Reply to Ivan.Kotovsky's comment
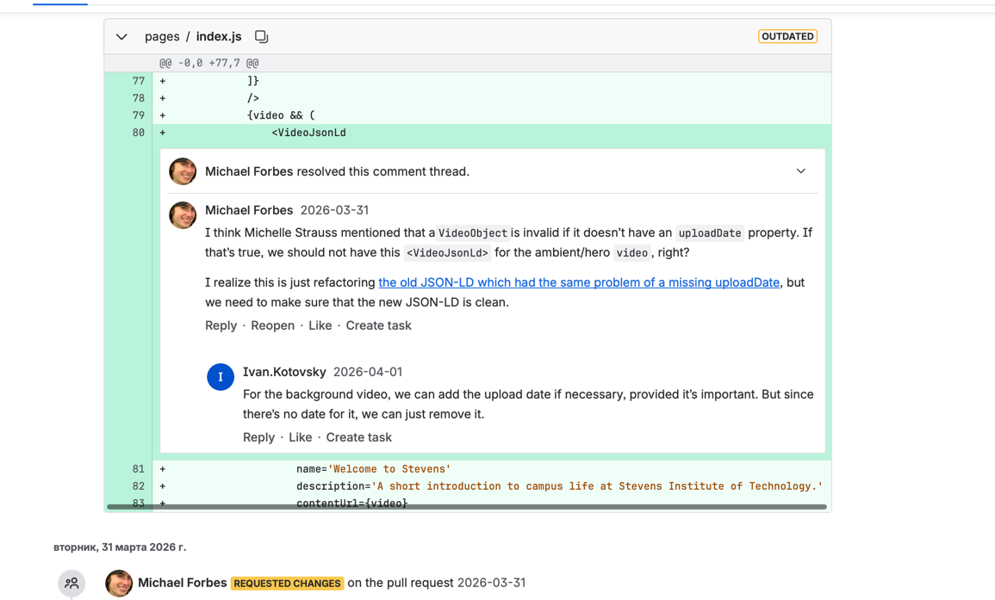The image size is (995, 600). pos(258,437)
